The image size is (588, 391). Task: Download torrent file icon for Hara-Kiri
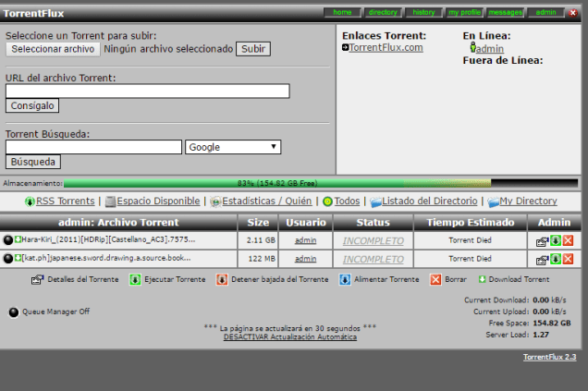point(18,239)
